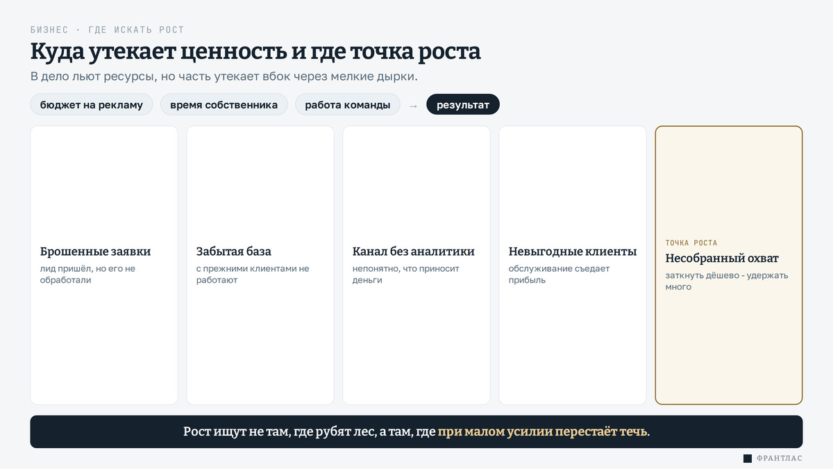This screenshot has height=469, width=833.
Task: Click the dark square logo beside ФРАНТЛАС
Action: (748, 459)
